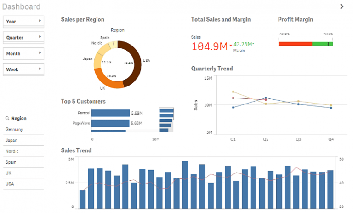The height and width of the screenshot is (213, 353).
Task: Click the Profit Margin title
Action: tap(296, 19)
